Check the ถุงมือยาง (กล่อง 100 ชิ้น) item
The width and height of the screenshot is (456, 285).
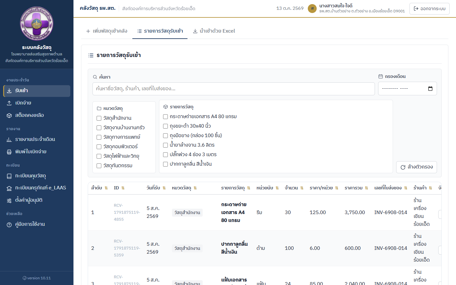165,136
